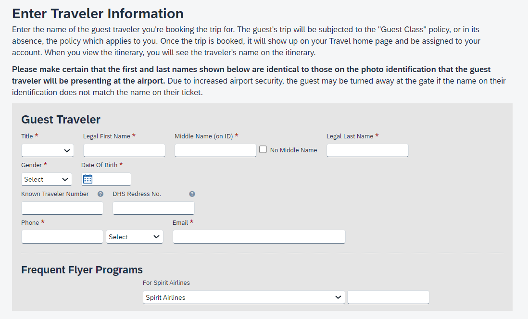Click the DHS Redress No. help icon
The image size is (528, 319).
pos(192,194)
